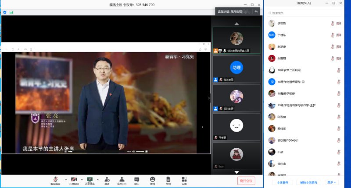The height and width of the screenshot is (188, 351).
Task: Click the Share Screen (共享屏幕) icon
Action: [x=90, y=180]
